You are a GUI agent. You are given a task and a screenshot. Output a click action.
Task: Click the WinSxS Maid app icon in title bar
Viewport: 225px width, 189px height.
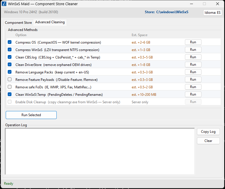click(4, 4)
